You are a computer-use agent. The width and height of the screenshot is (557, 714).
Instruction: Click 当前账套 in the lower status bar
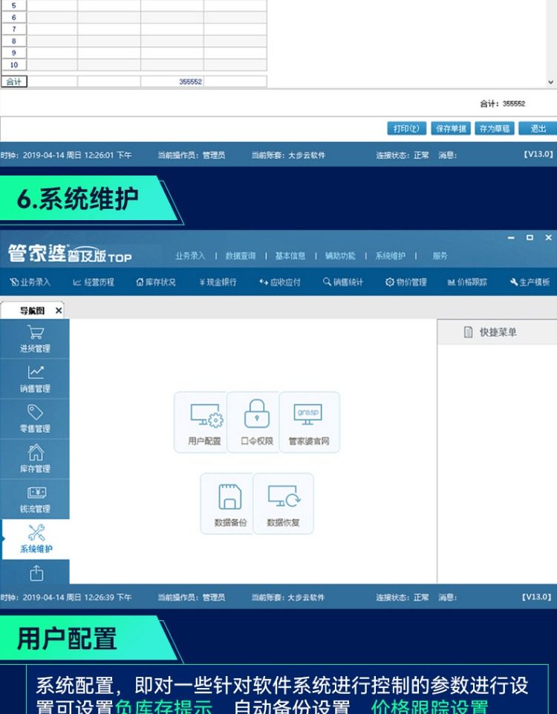pyautogui.click(x=288, y=597)
